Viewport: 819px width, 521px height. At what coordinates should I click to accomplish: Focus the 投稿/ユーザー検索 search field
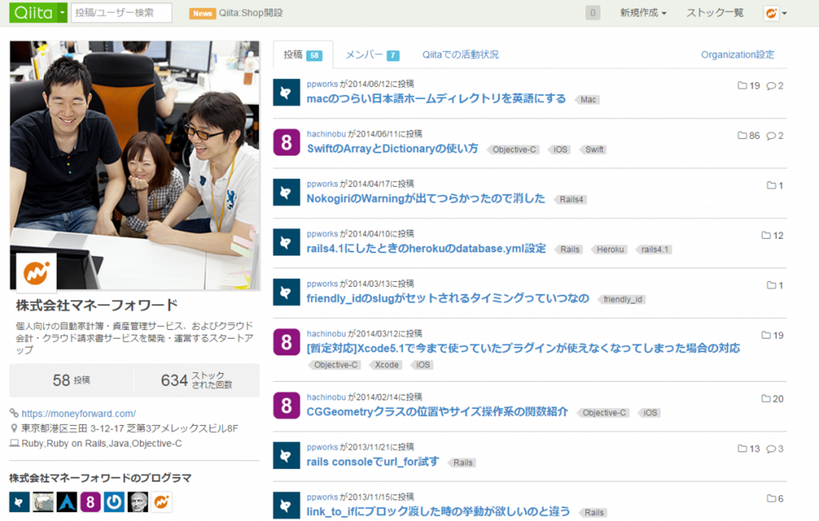pos(122,12)
